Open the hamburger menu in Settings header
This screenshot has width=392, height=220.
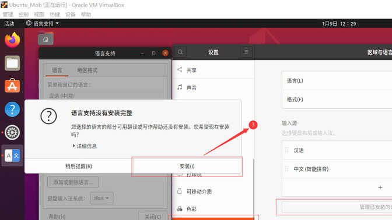(x=246, y=52)
